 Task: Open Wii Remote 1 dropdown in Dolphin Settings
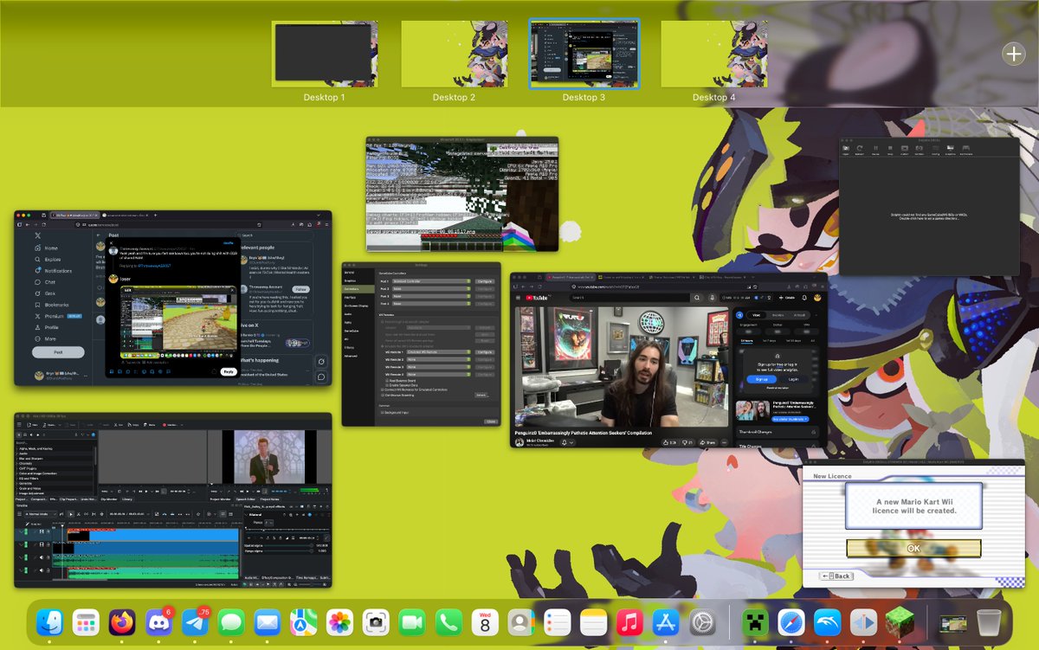click(439, 351)
